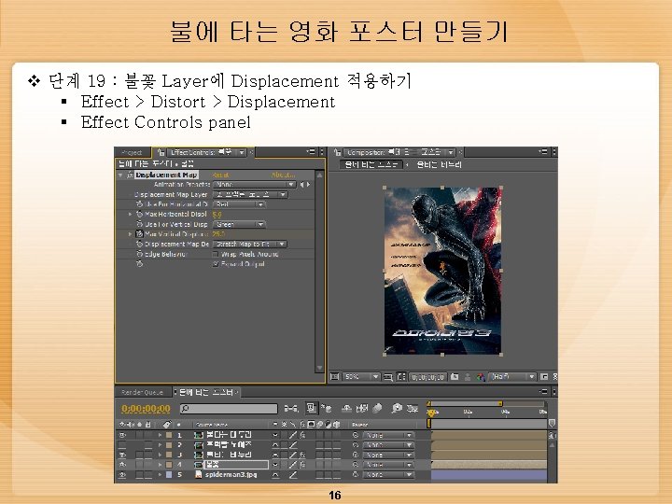The image size is (672, 504).
Task: Click the Displacement Map effect fx icon
Action: click(x=129, y=175)
